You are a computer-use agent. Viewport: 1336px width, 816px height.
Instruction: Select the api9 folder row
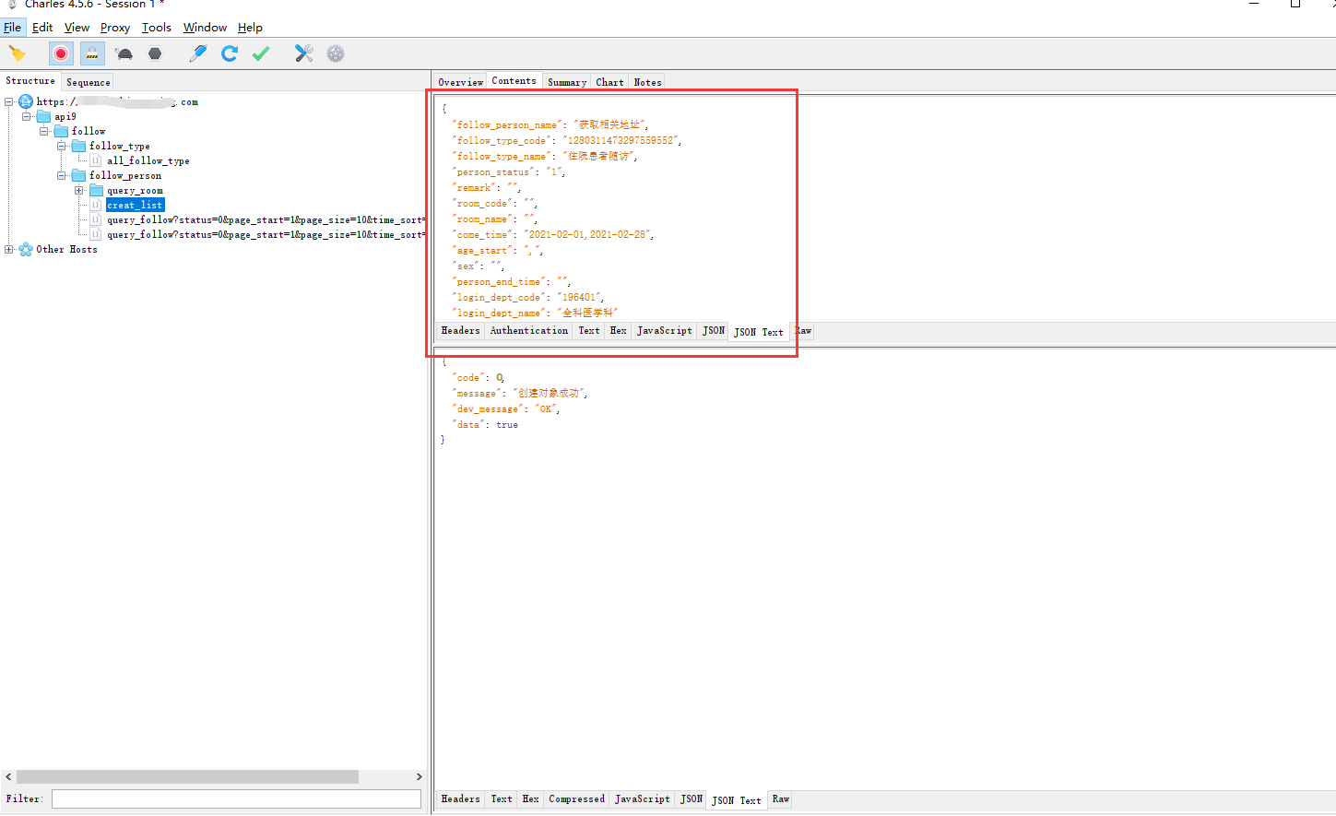pyautogui.click(x=65, y=116)
